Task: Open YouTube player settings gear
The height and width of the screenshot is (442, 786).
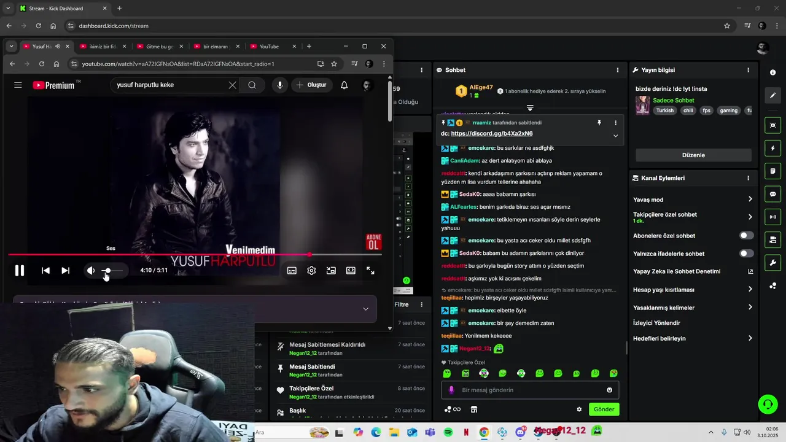Action: coord(311,271)
